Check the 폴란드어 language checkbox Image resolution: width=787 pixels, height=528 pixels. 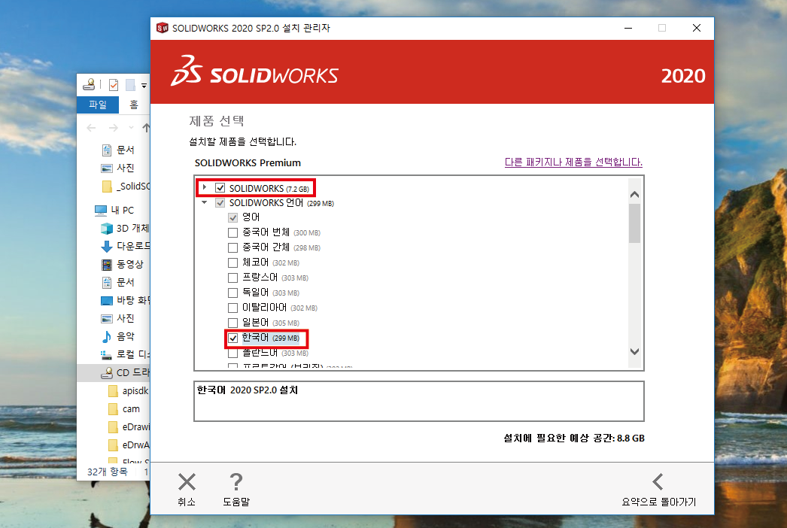[233, 354]
